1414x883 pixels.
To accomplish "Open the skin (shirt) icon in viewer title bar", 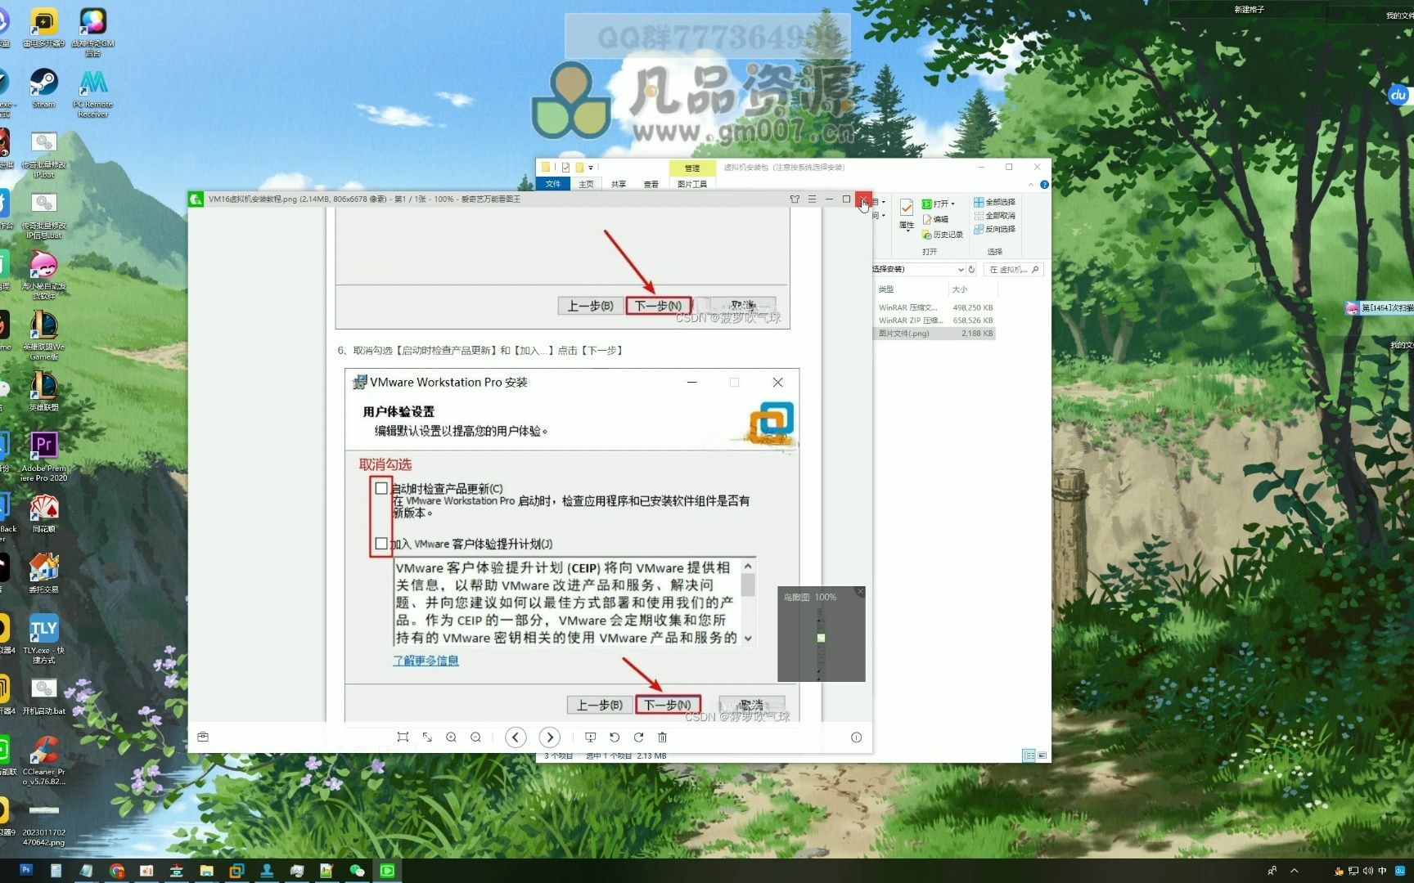I will click(x=795, y=199).
